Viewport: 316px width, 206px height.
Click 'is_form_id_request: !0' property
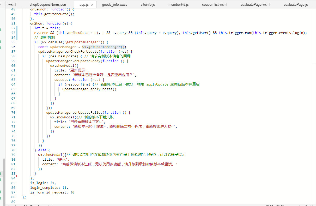click(52, 192)
